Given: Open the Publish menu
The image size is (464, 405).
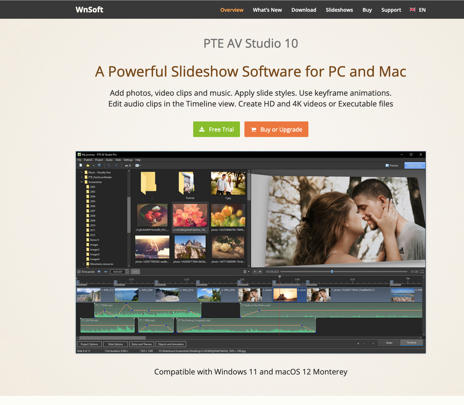Looking at the screenshot, I should point(88,160).
